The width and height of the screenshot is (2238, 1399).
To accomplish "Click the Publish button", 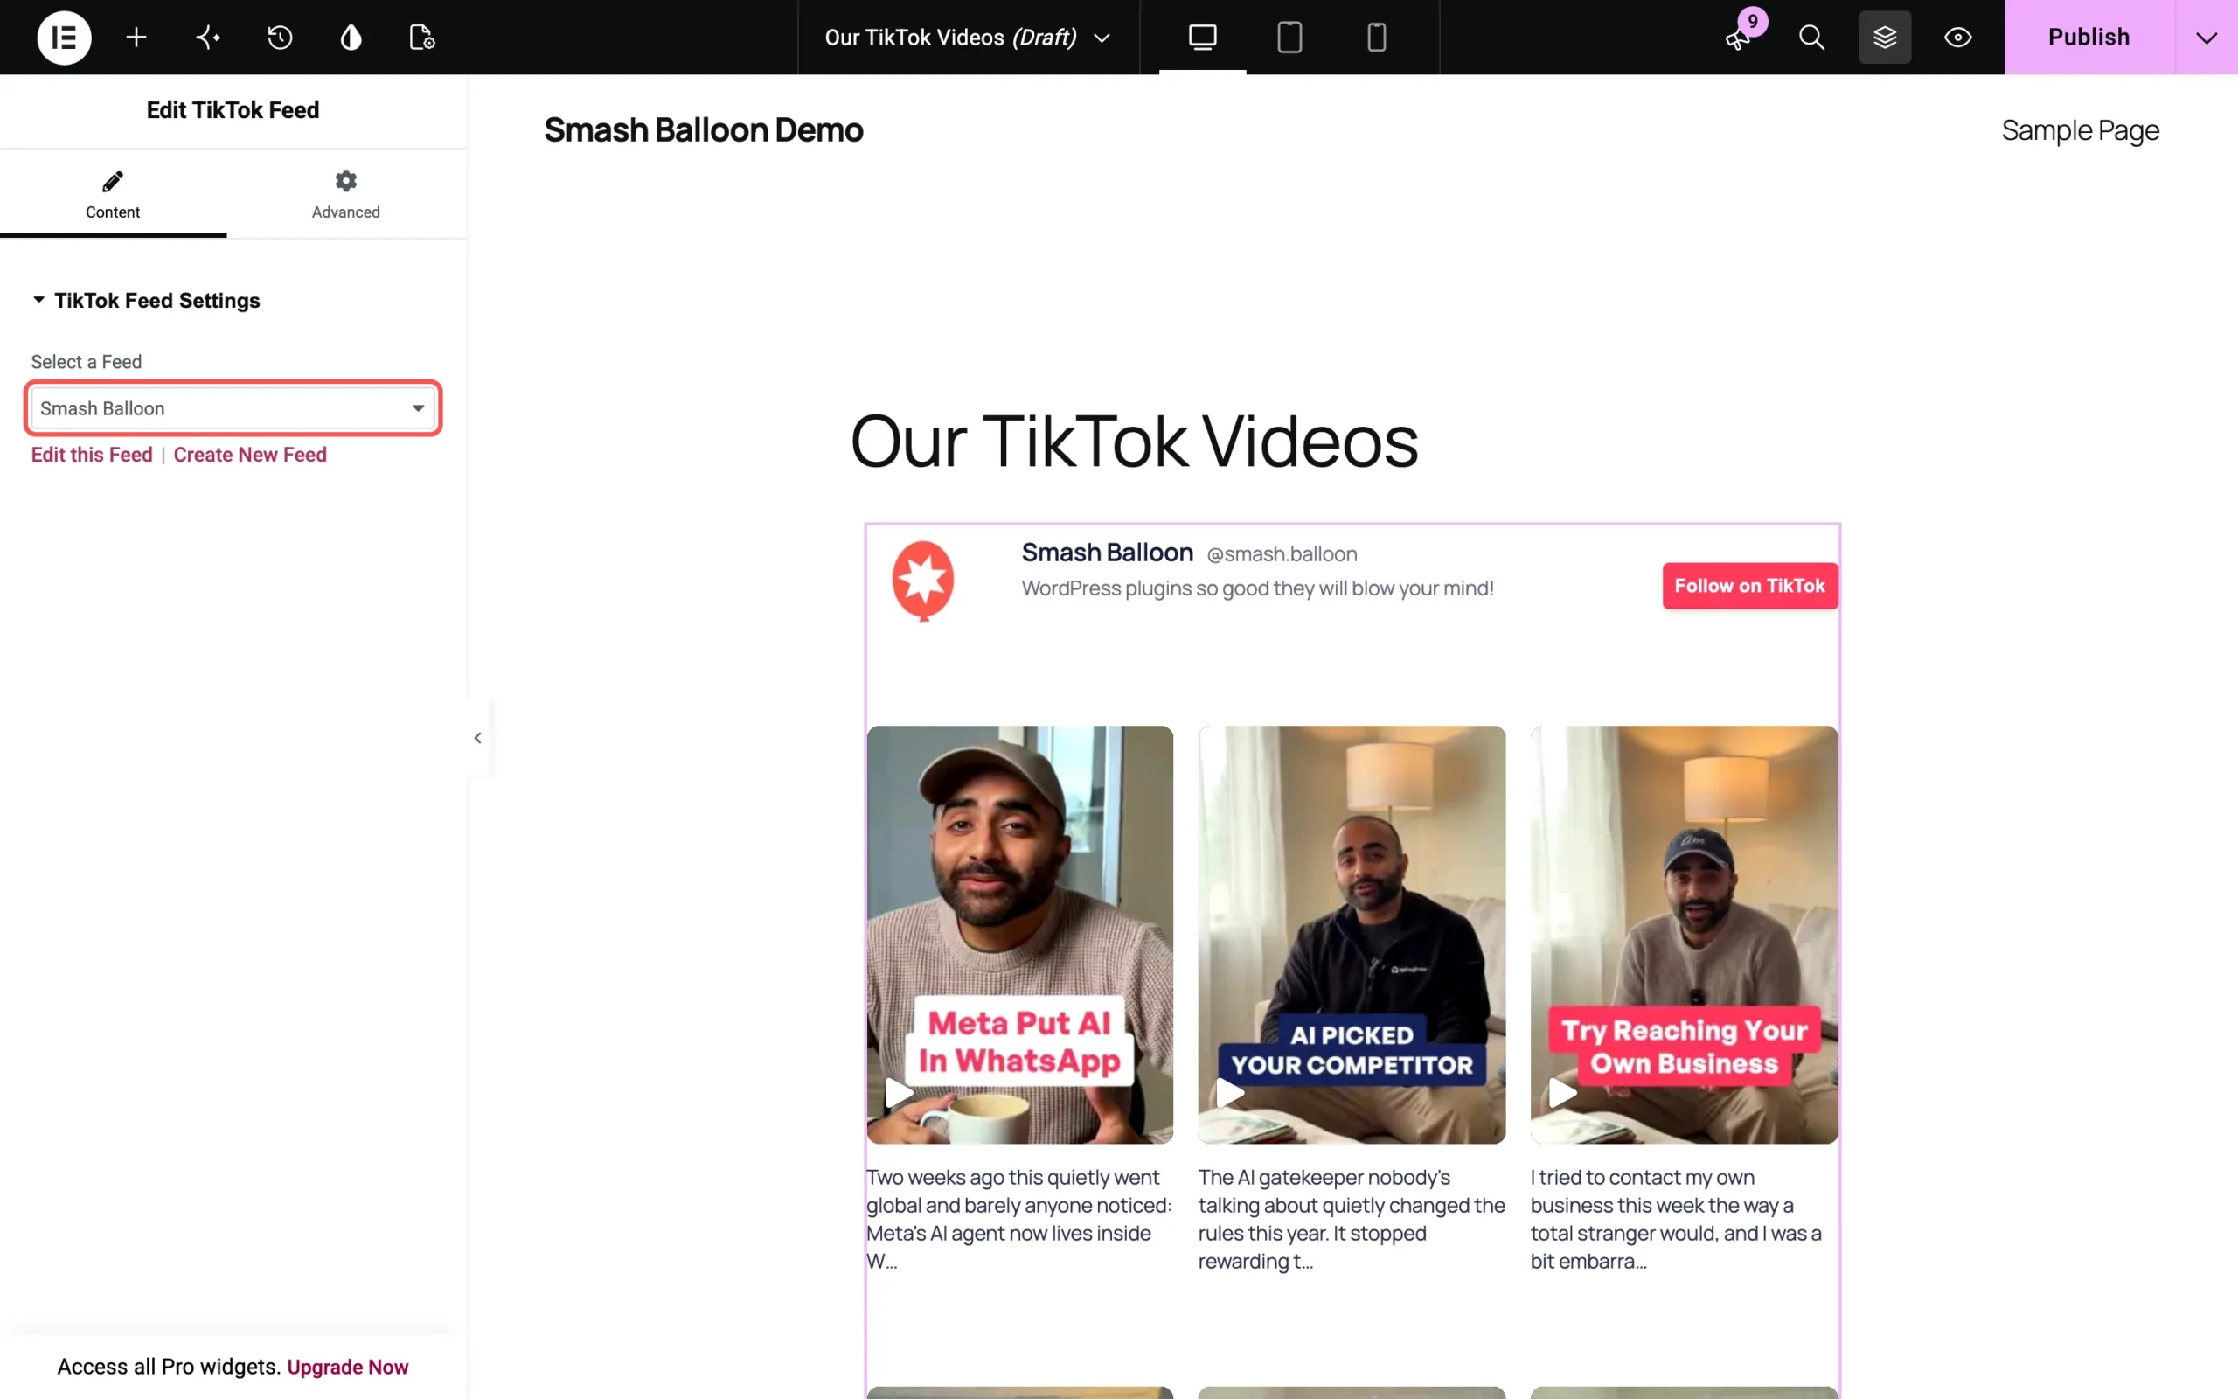I will click(x=2089, y=37).
